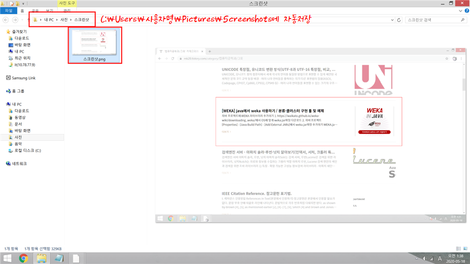Open 동영상 folder in navigation pane
This screenshot has height=264, width=470.
[x=17, y=117]
